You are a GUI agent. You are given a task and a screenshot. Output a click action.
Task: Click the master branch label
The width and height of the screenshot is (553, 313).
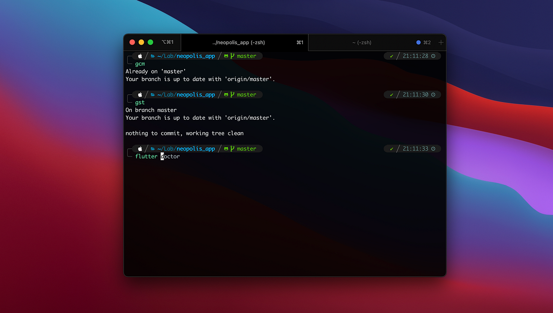[x=246, y=56]
